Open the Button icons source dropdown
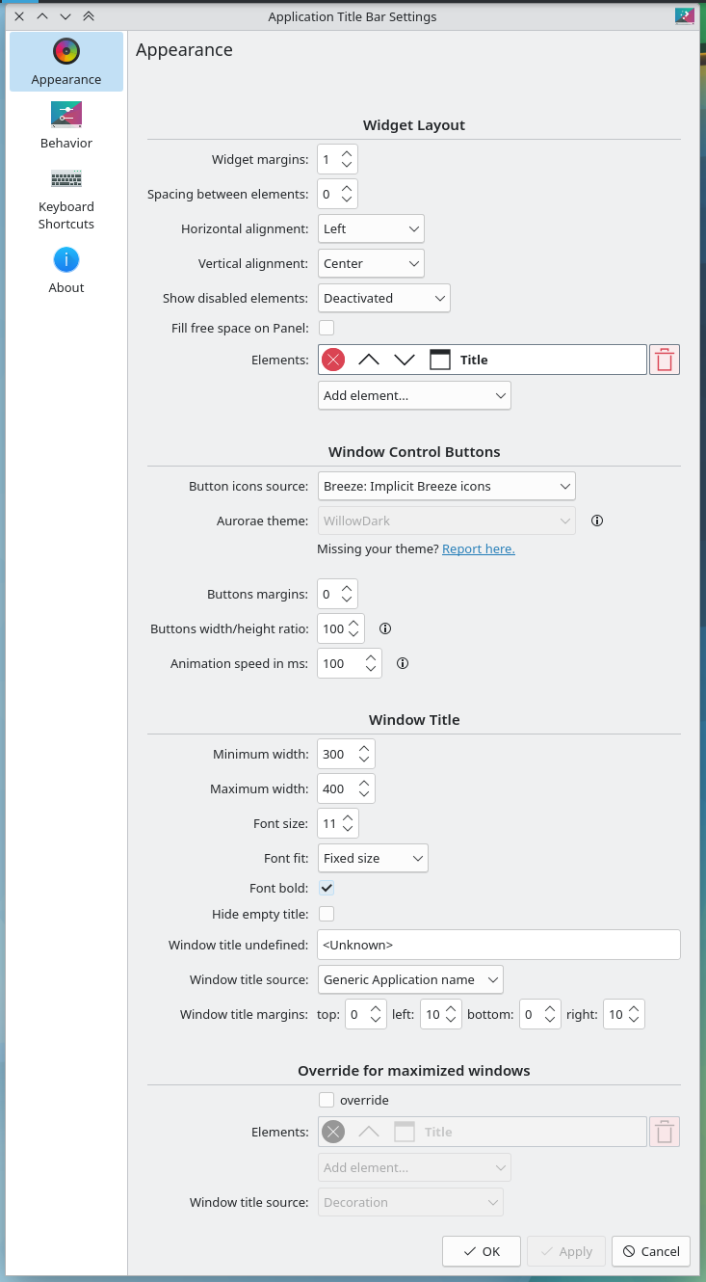 (447, 486)
